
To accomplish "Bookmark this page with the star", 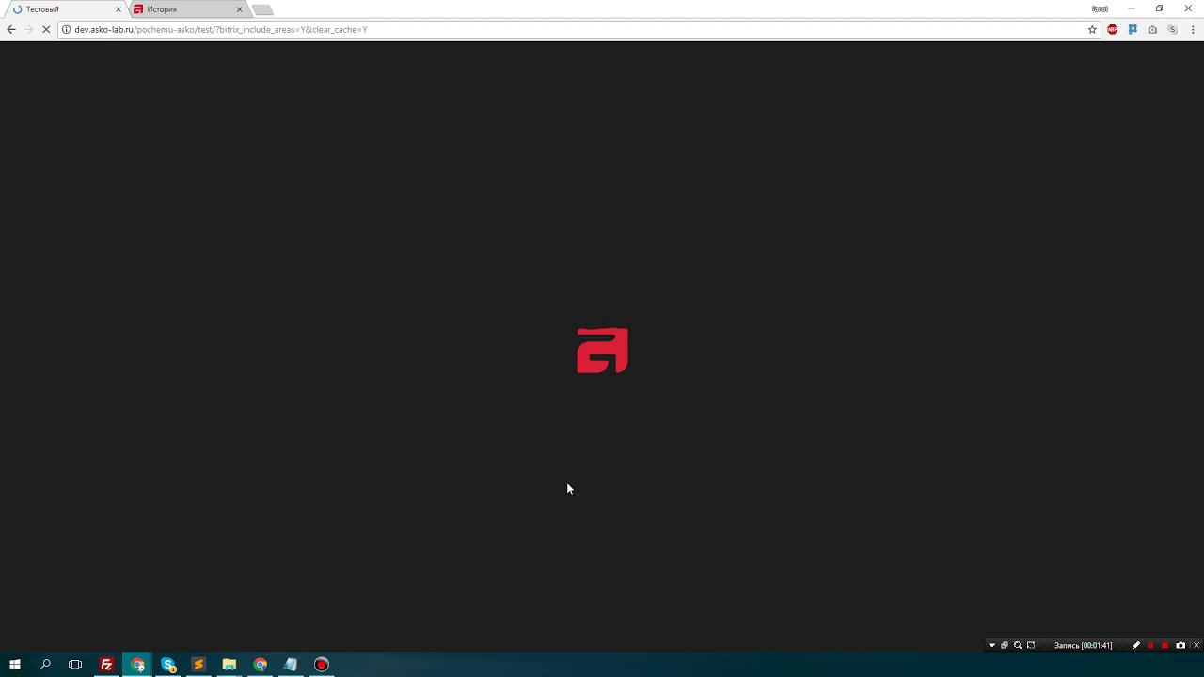I will point(1092,29).
